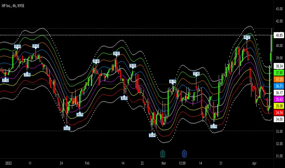The width and height of the screenshot is (285, 168).
Task: Click the 31.00 price axis value
Action: (279, 156)
